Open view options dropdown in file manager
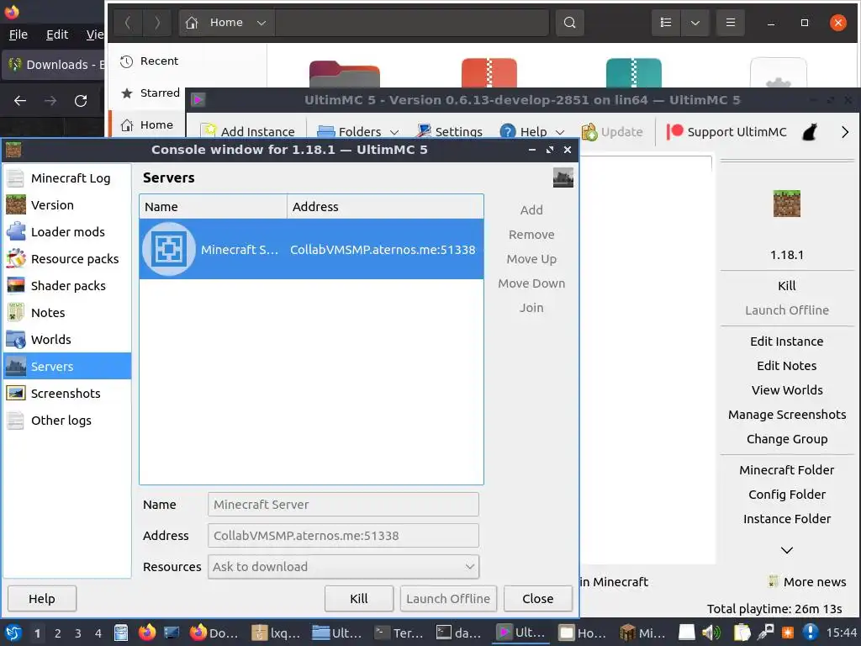861x646 pixels. pyautogui.click(x=695, y=23)
